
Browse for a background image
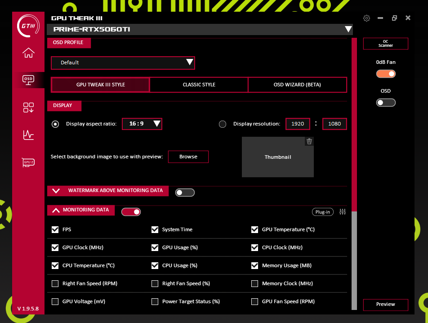point(188,157)
